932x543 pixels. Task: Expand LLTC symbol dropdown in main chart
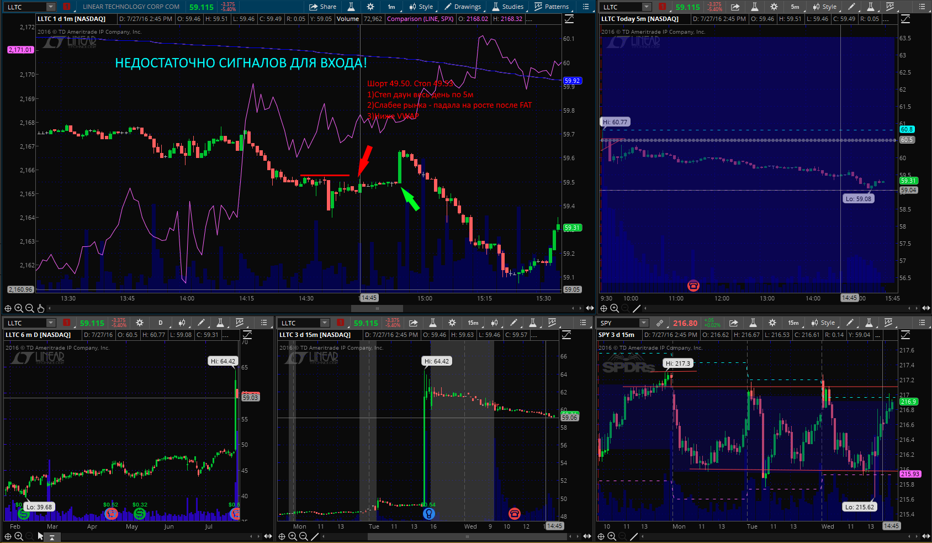51,7
